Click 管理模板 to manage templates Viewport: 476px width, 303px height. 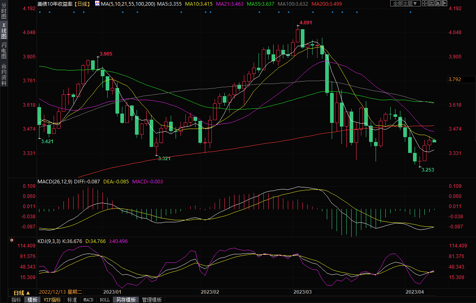[152, 300]
